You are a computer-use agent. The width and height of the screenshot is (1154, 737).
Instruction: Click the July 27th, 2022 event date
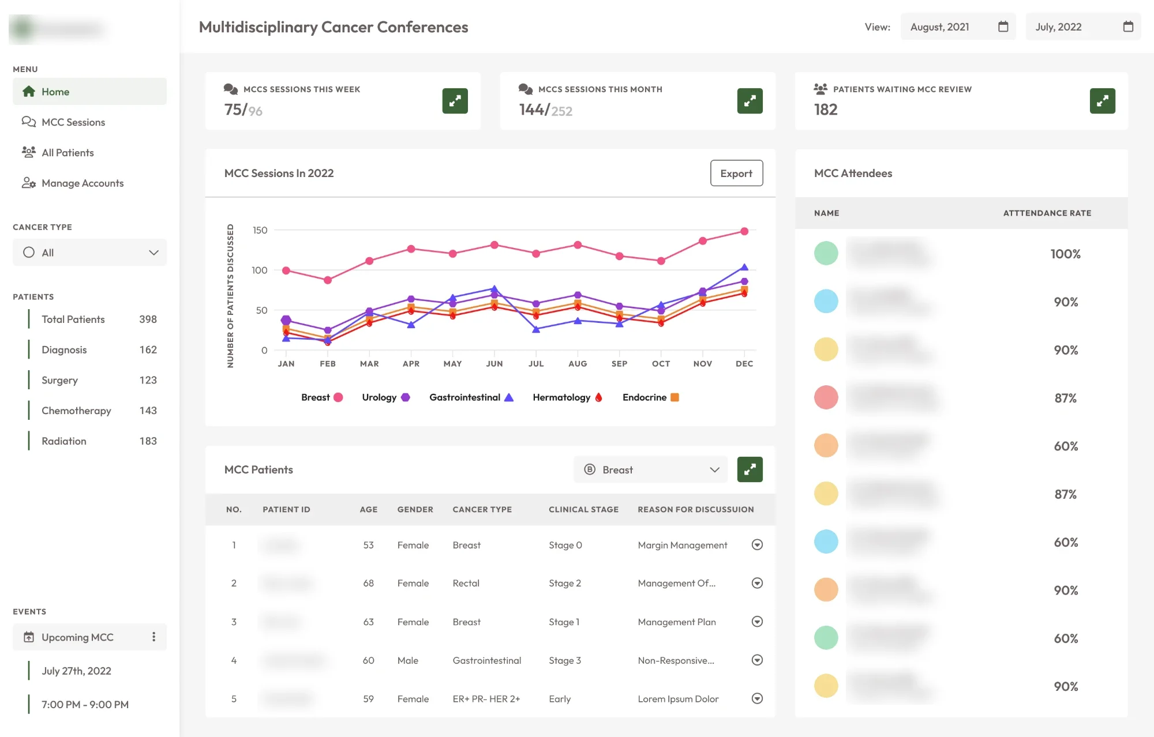point(76,671)
